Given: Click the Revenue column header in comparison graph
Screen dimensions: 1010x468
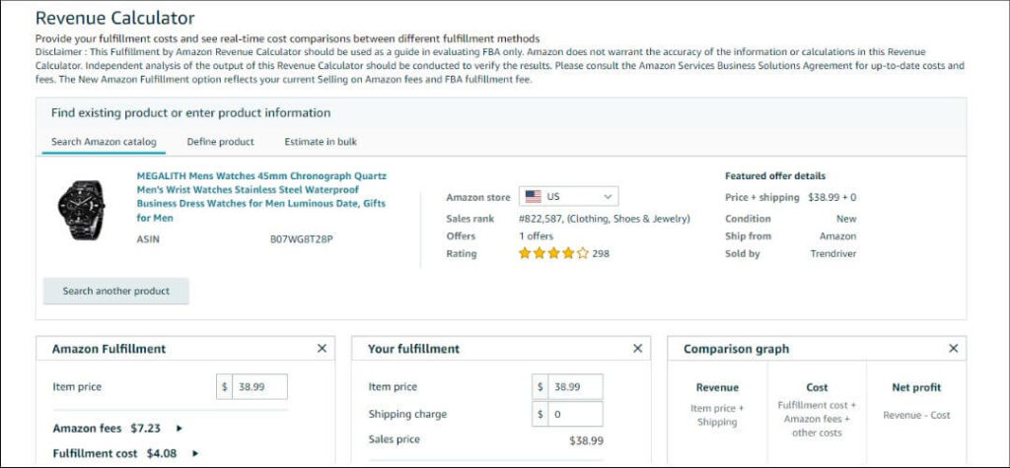Looking at the screenshot, I should pos(717,387).
